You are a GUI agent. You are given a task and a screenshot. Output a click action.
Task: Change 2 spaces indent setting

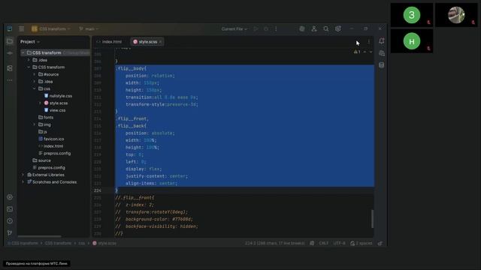click(x=362, y=243)
